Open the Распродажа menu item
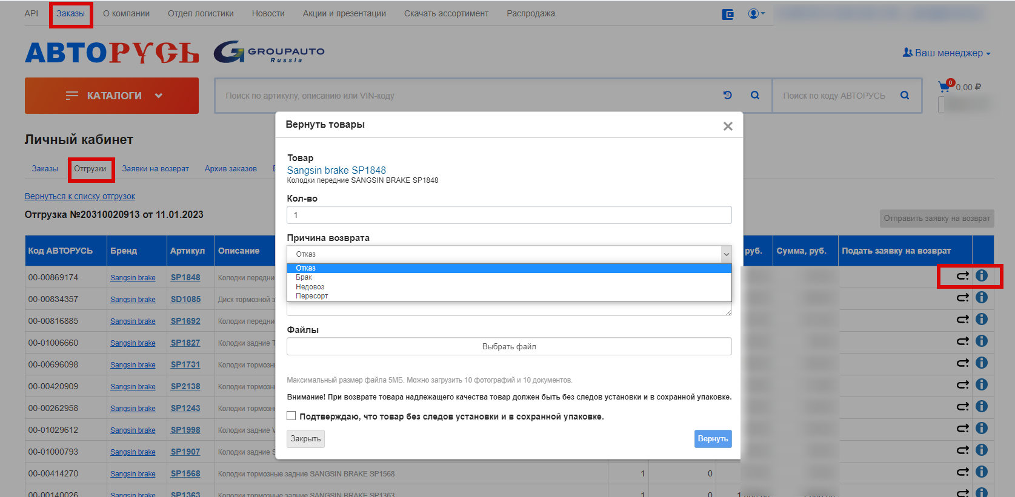Image resolution: width=1015 pixels, height=497 pixels. pos(531,13)
